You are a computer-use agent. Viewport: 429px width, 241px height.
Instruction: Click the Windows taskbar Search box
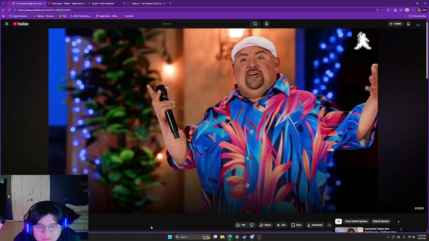click(x=193, y=237)
